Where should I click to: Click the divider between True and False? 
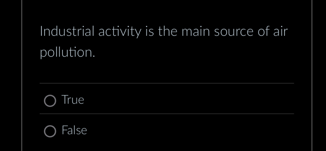167,114
